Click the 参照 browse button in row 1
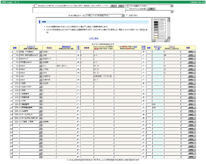This screenshot has width=206, height=164. (192, 52)
